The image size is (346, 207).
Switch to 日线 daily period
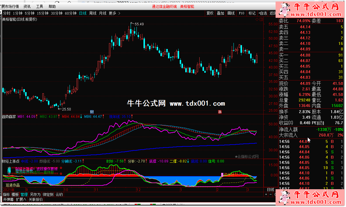[83, 13]
